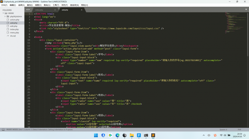Screen dimensions: 249x139
Task: Go to previous tab with left arrow
Action: tap(27, 10)
